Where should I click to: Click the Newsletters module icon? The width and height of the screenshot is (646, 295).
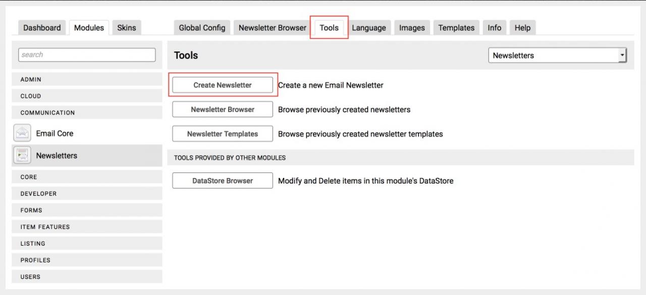pos(22,156)
